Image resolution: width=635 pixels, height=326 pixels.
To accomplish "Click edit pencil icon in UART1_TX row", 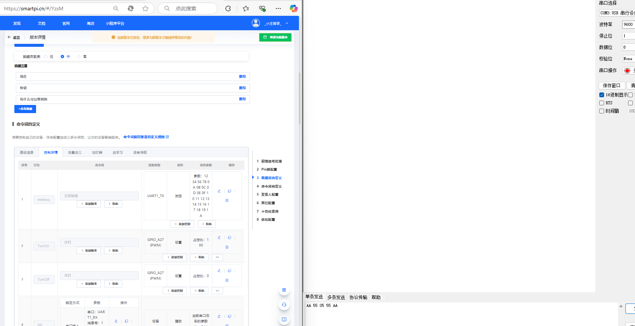I will [219, 191].
